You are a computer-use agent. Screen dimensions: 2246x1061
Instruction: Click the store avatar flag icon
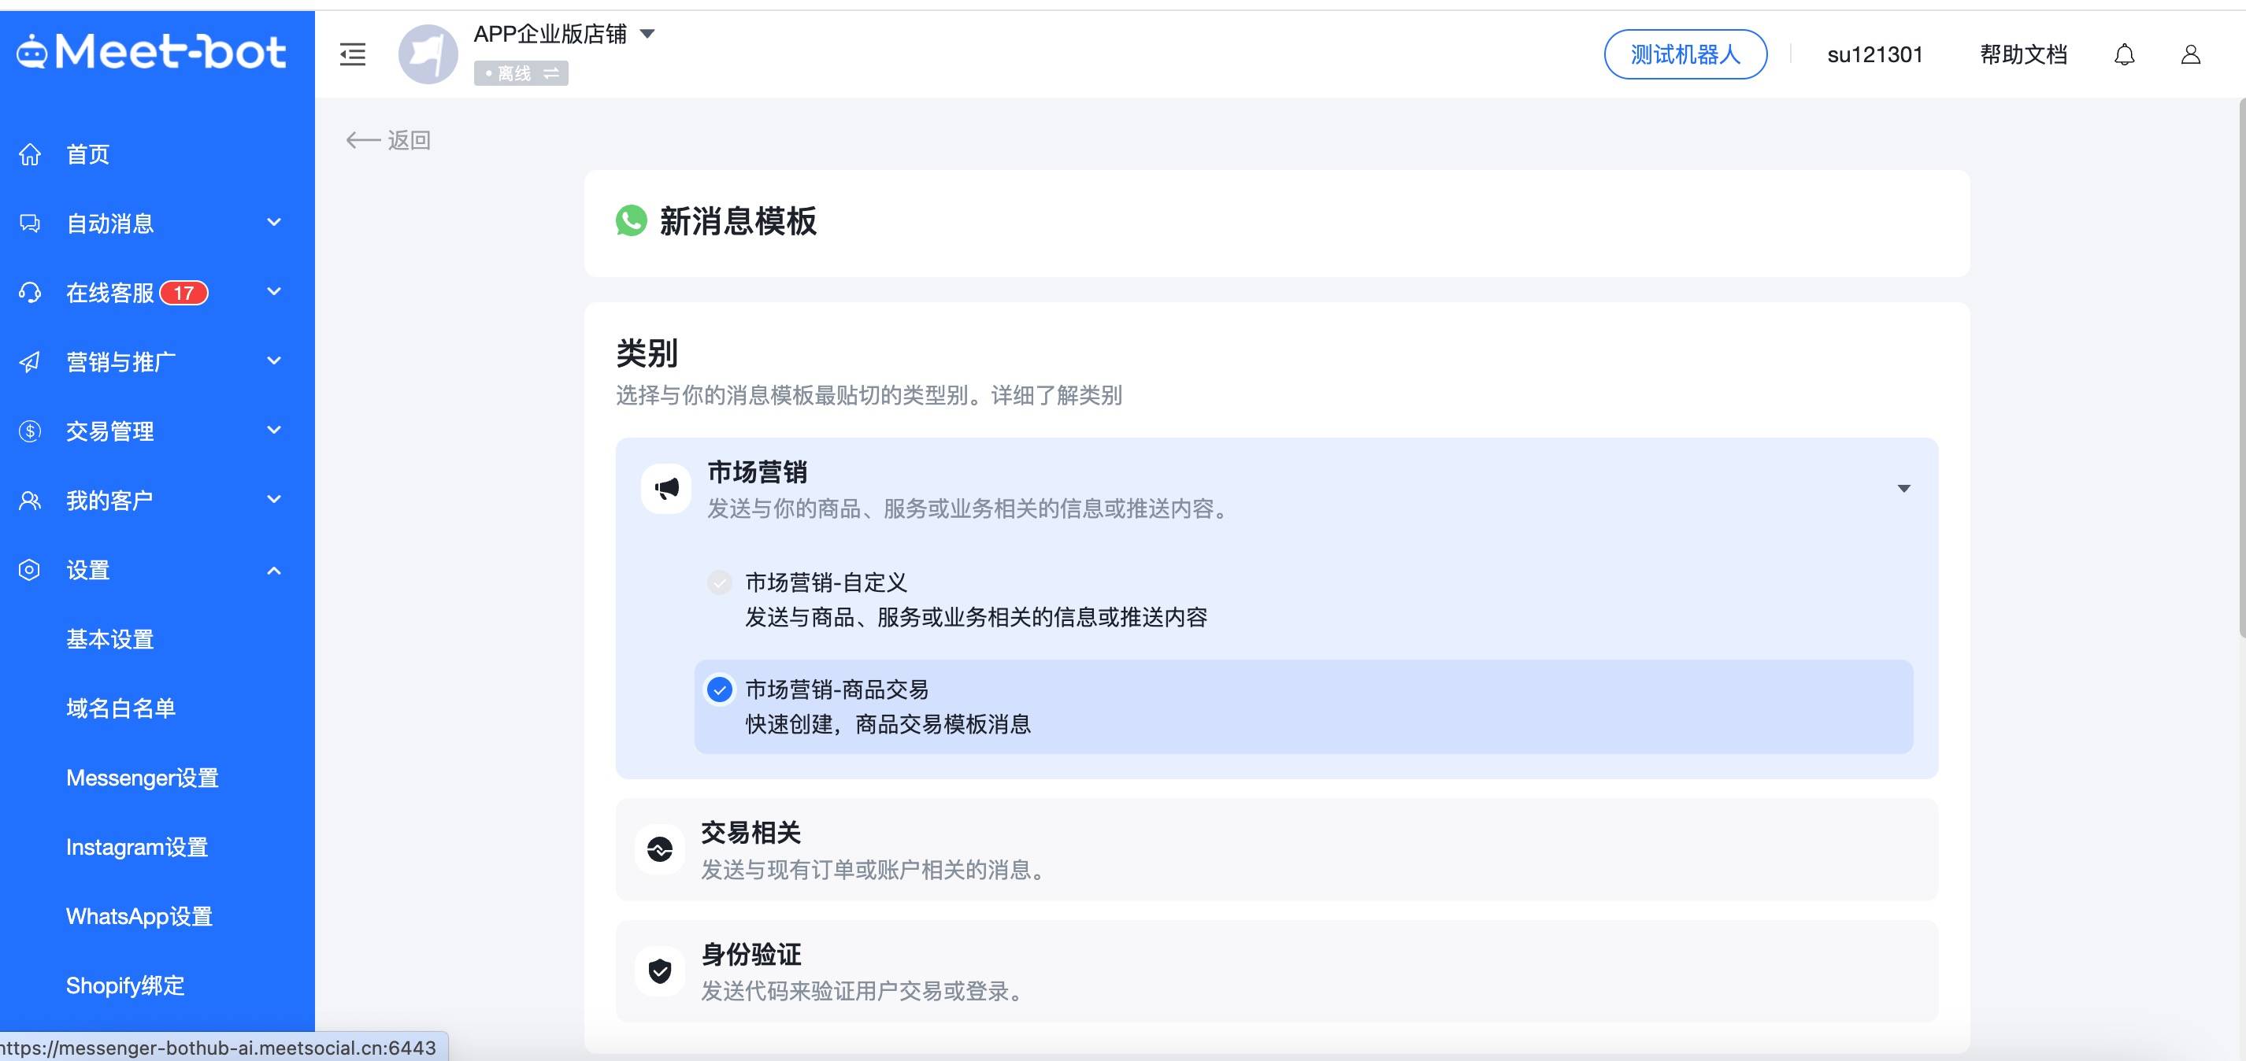(428, 54)
